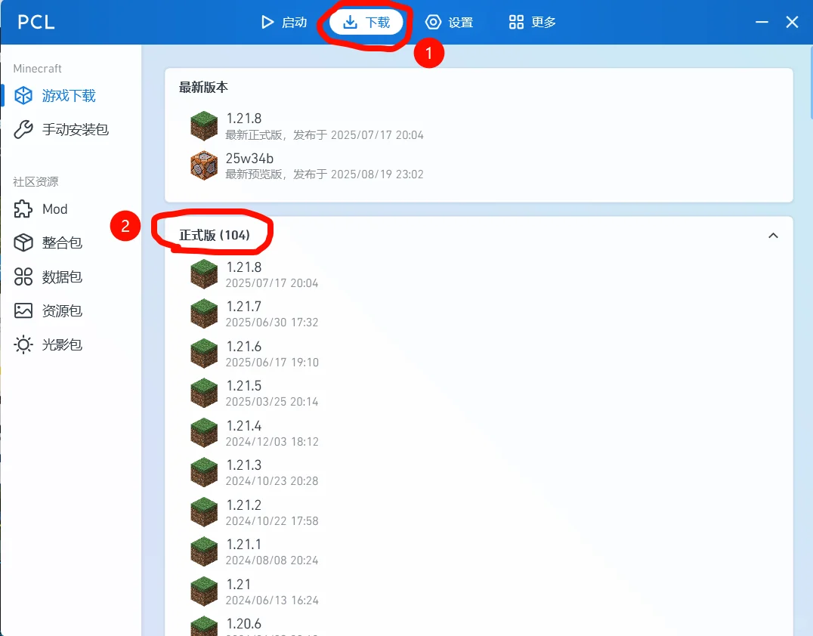Click the grass block icon beside 1.21.3
The height and width of the screenshot is (636, 813).
click(204, 472)
